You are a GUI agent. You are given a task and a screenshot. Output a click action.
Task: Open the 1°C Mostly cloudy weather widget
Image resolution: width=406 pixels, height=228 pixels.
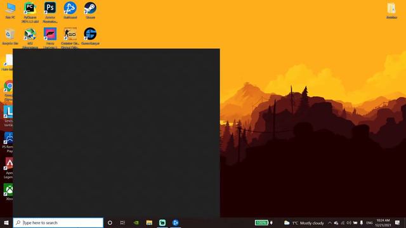click(x=304, y=223)
